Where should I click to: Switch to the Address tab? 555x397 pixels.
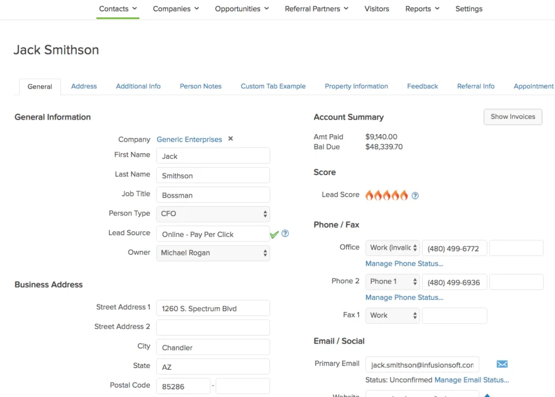(83, 86)
